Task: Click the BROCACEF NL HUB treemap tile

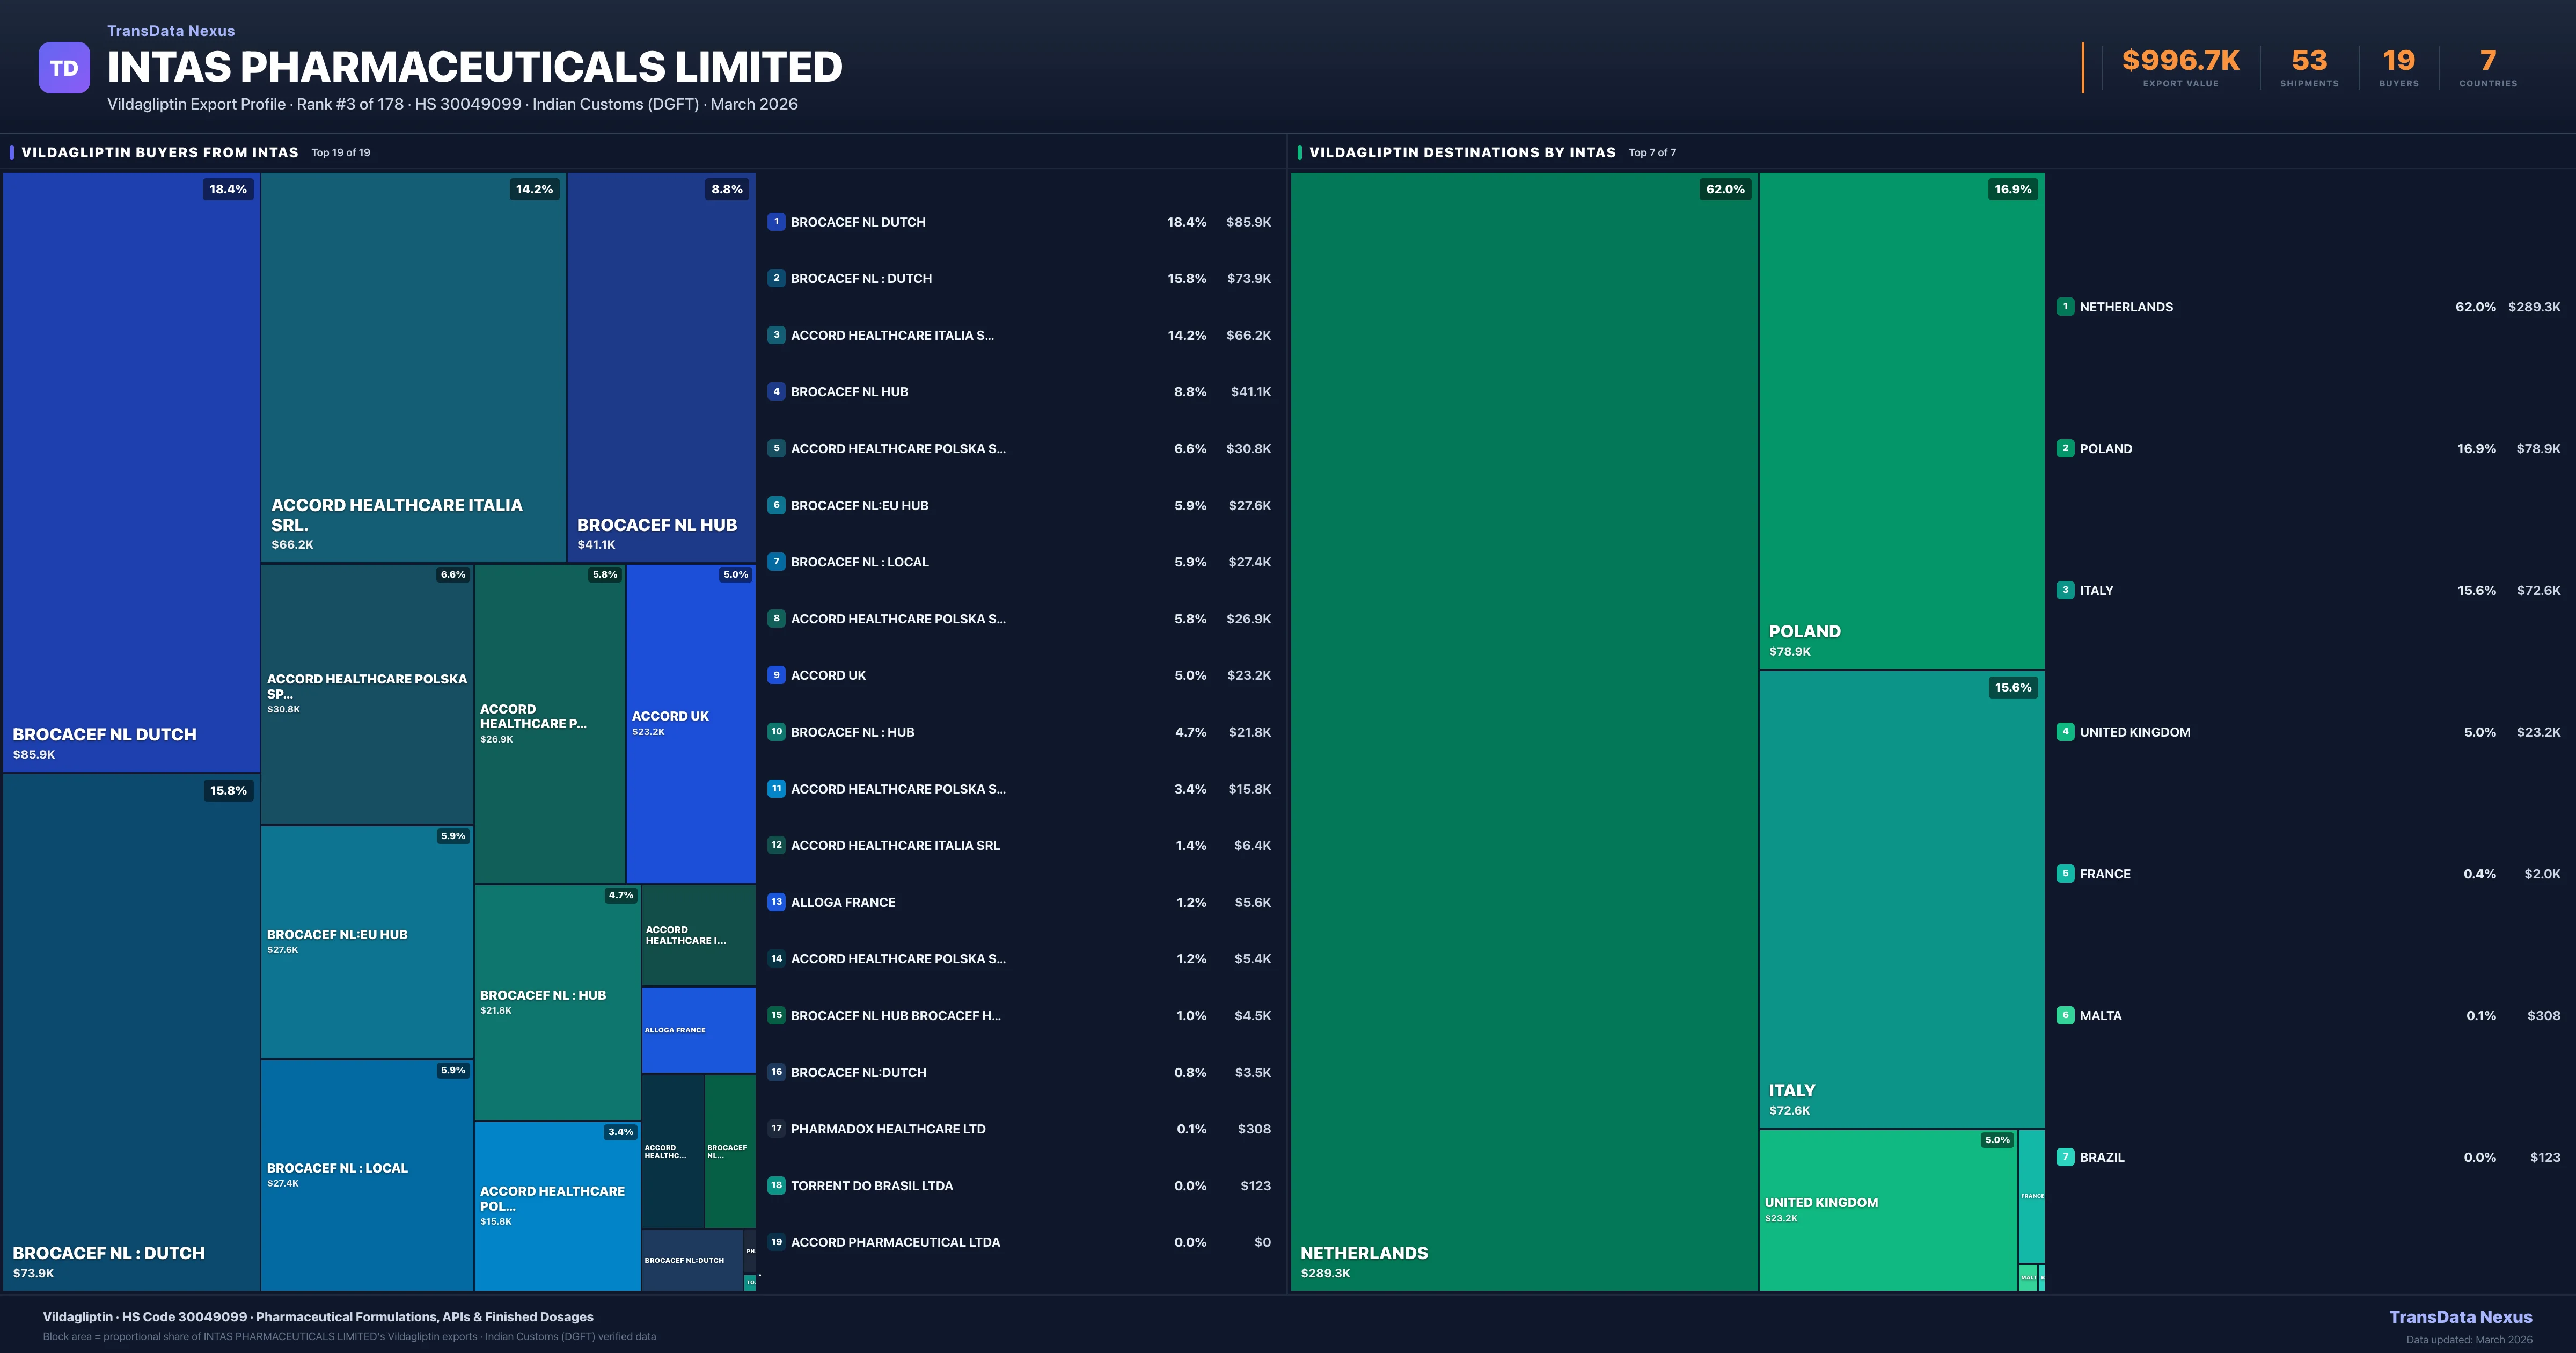Action: pos(660,366)
